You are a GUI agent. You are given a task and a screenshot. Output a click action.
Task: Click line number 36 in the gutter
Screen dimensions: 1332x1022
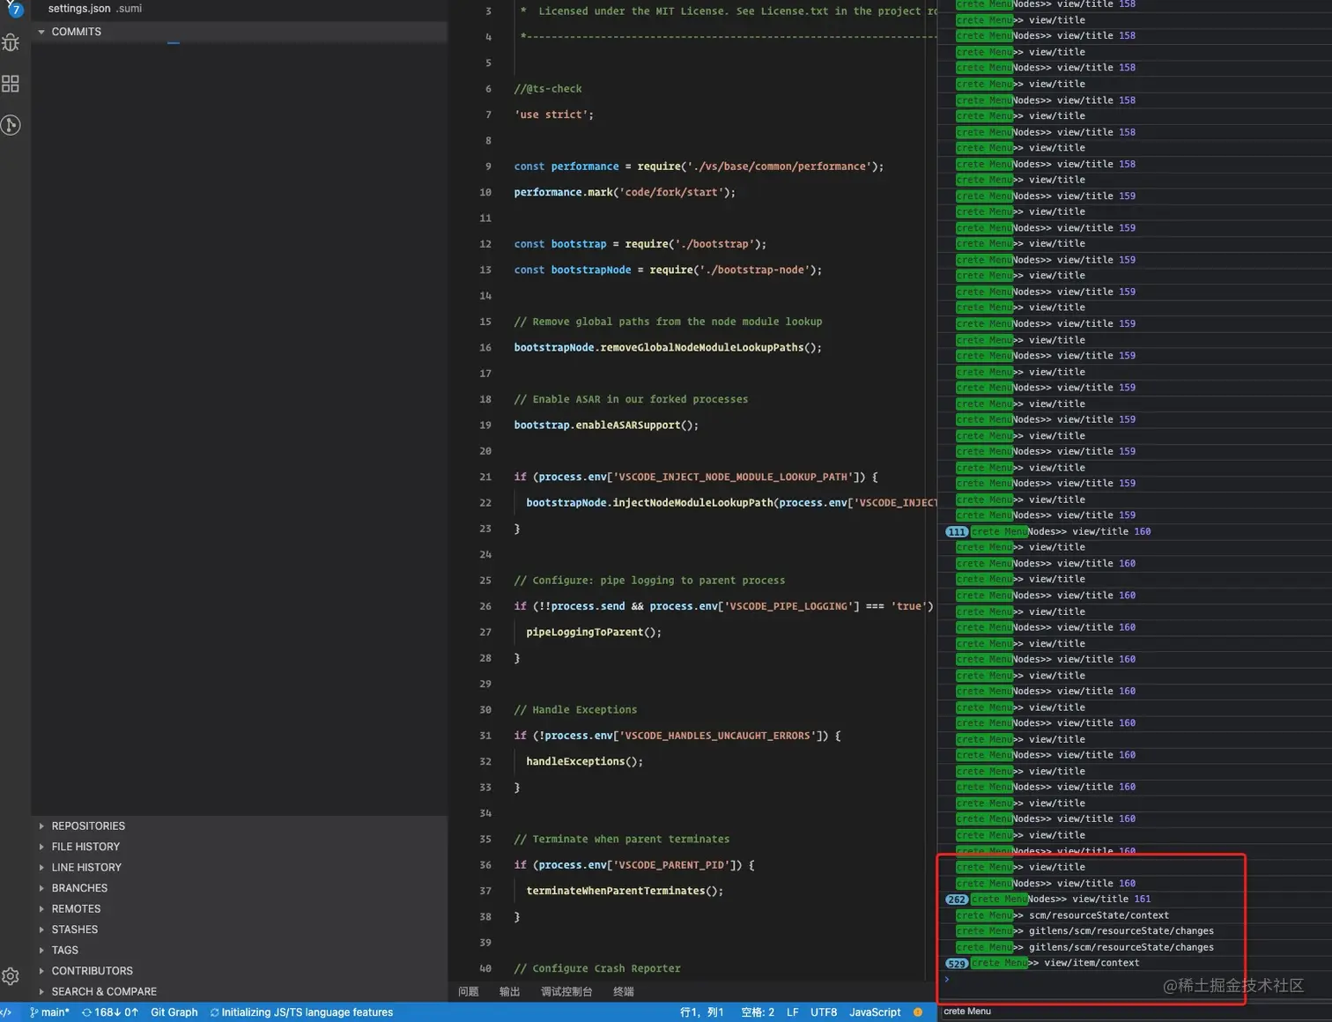tap(485, 865)
